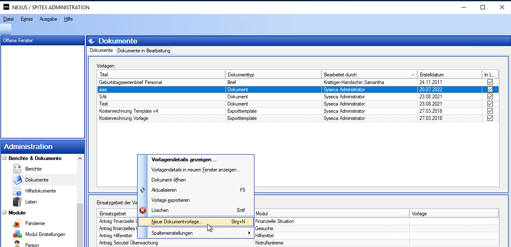The height and width of the screenshot is (247, 511).
Task: Sort by the Erstelldatum column header
Action: click(x=449, y=75)
